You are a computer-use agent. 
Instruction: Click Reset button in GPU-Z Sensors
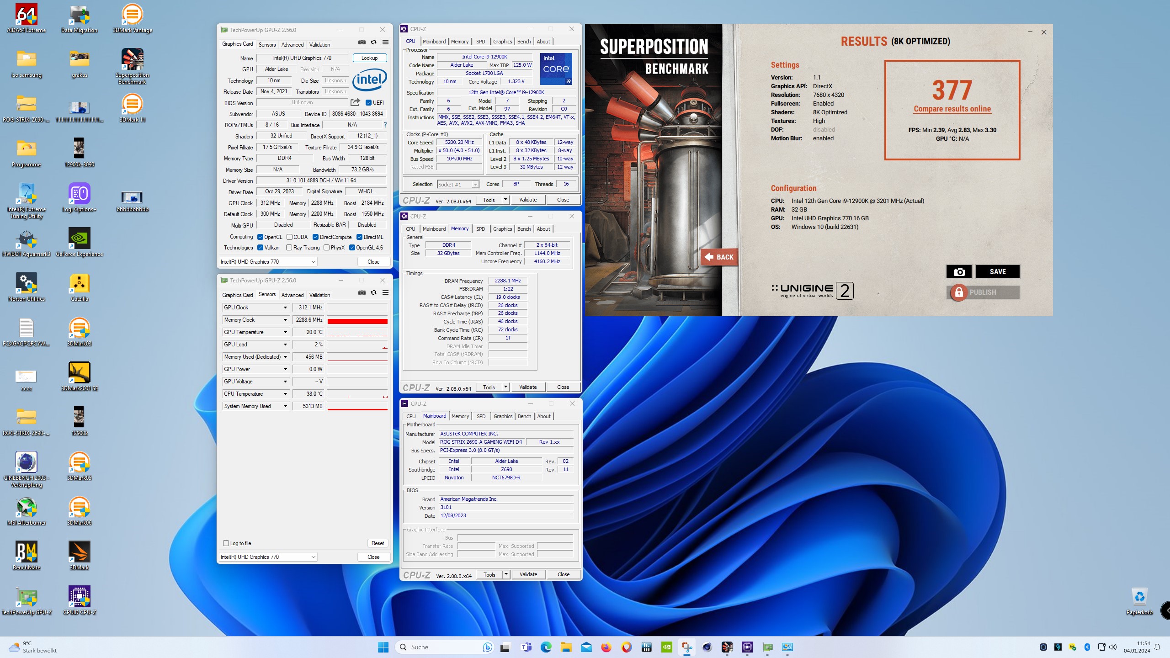(378, 543)
